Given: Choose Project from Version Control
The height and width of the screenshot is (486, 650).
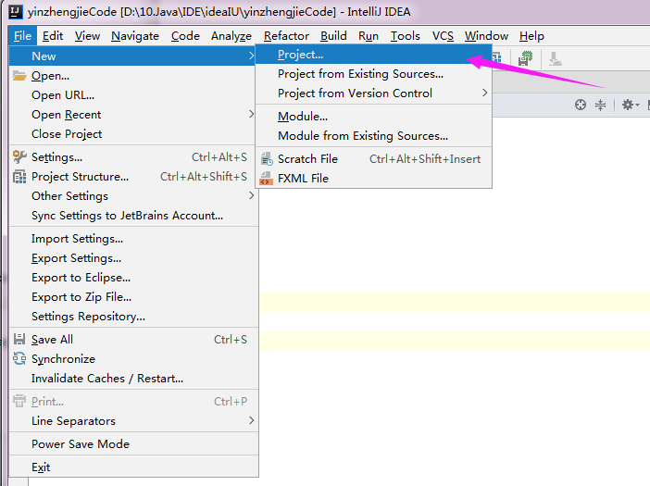Looking at the screenshot, I should pos(373,93).
